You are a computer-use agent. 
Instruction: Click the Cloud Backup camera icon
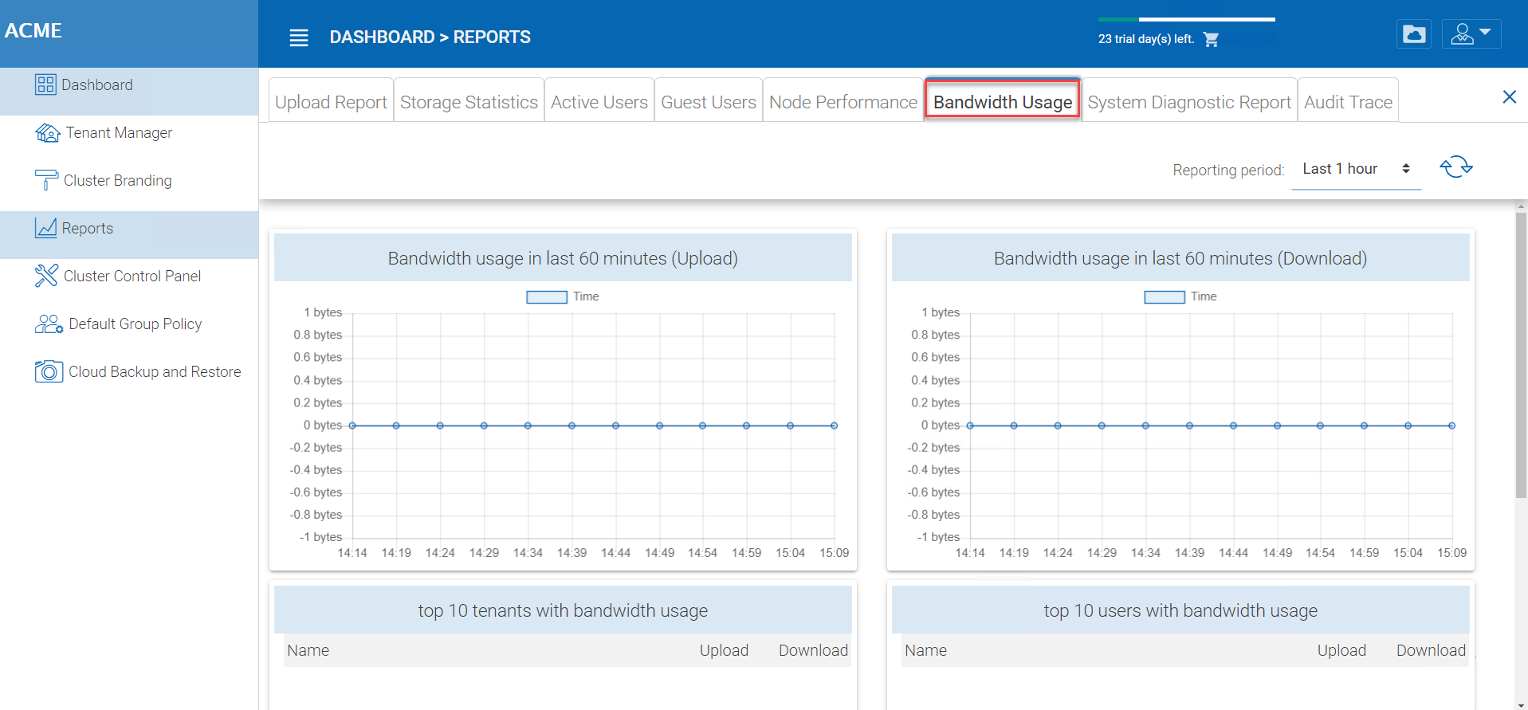pyautogui.click(x=49, y=371)
